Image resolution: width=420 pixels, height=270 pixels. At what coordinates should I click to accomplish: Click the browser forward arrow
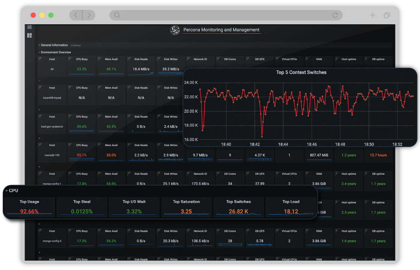point(89,15)
